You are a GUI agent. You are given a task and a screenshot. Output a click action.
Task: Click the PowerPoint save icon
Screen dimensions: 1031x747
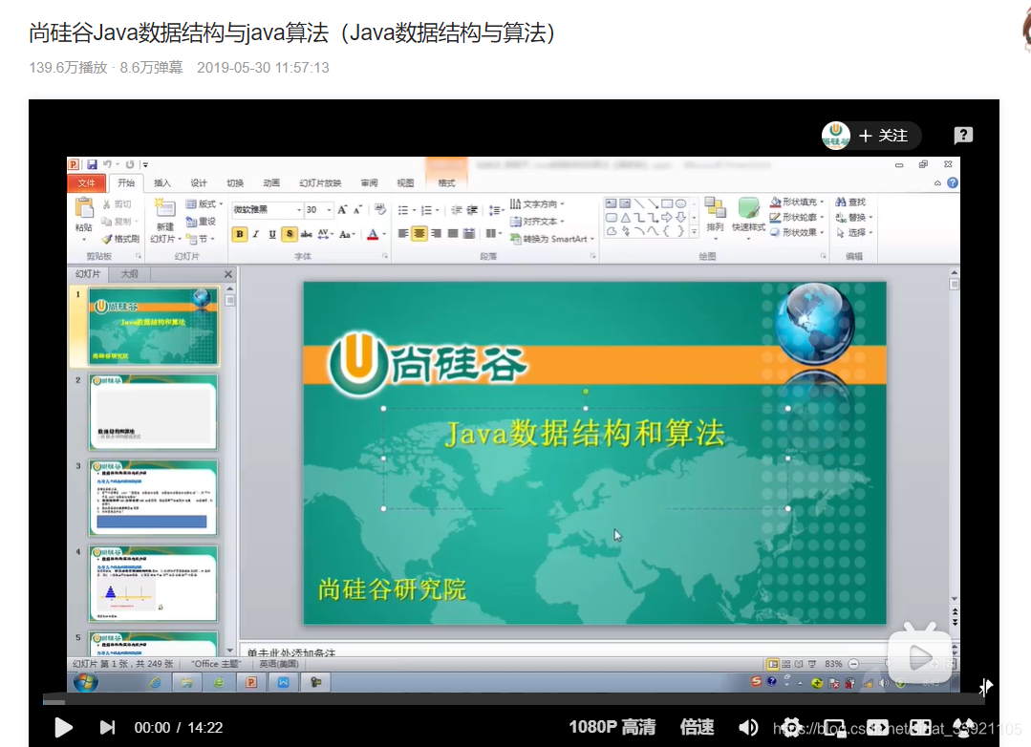click(x=92, y=164)
